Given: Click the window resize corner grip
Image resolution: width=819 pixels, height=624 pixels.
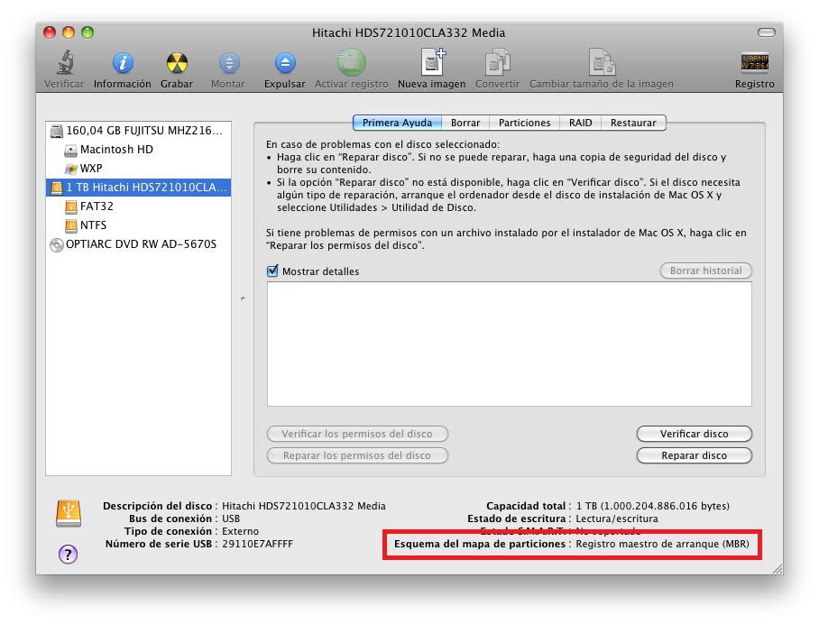Looking at the screenshot, I should tap(778, 569).
